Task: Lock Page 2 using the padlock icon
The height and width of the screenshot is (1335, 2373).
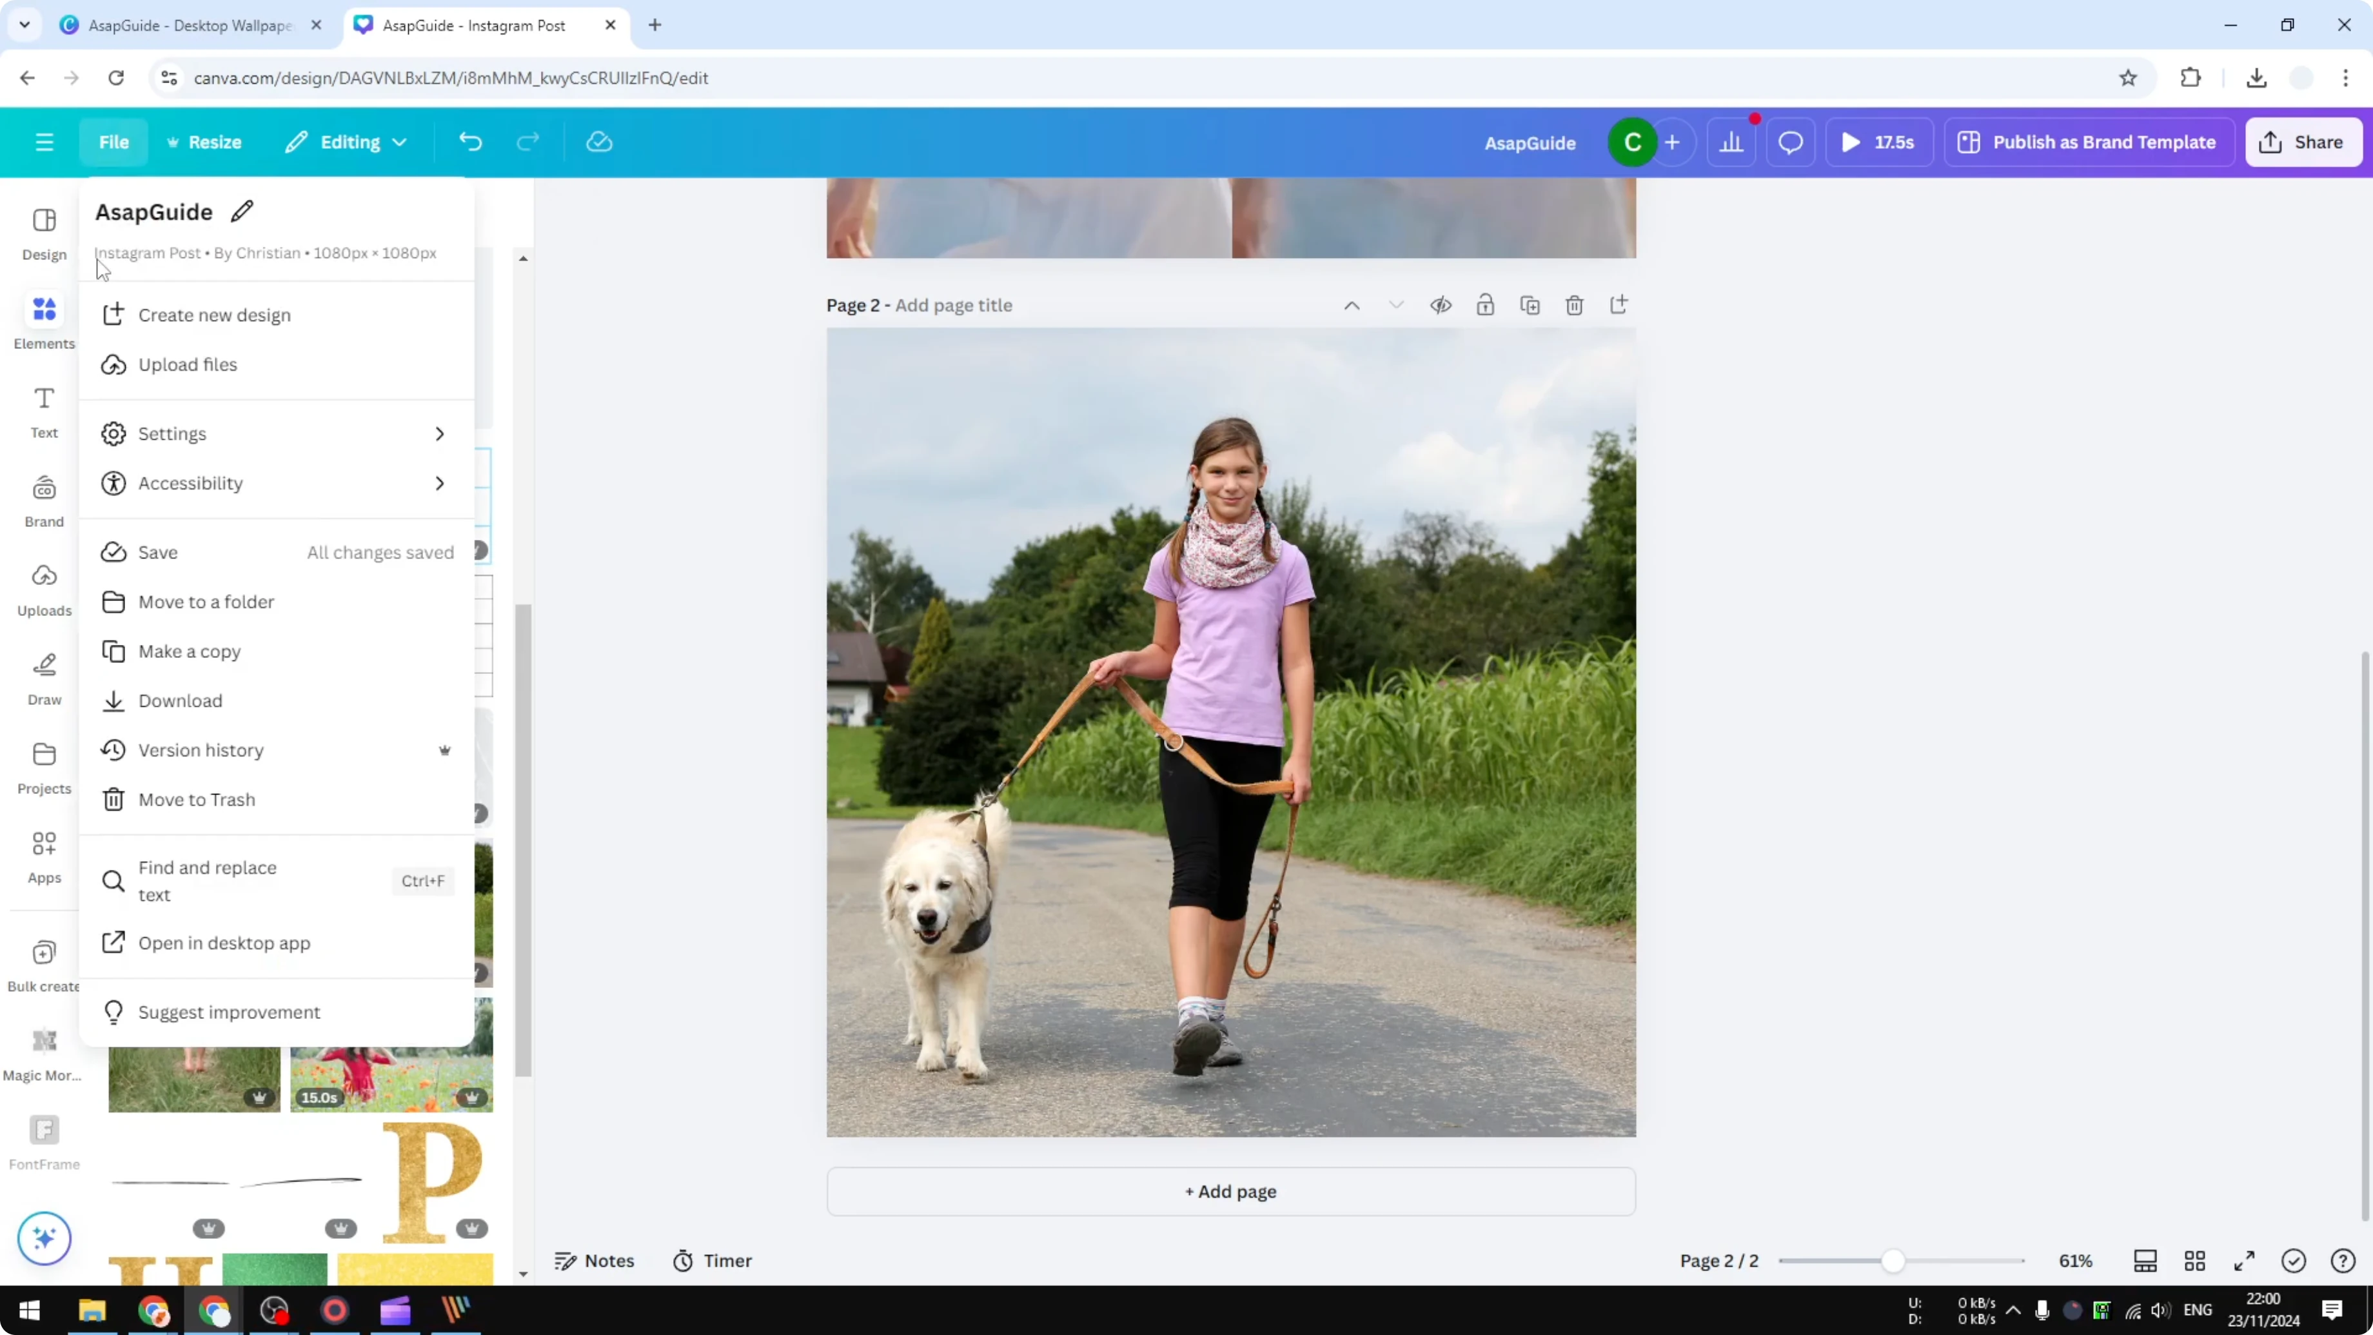Action: (x=1486, y=304)
